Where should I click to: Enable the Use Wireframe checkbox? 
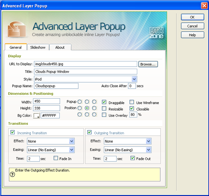tap(132, 102)
